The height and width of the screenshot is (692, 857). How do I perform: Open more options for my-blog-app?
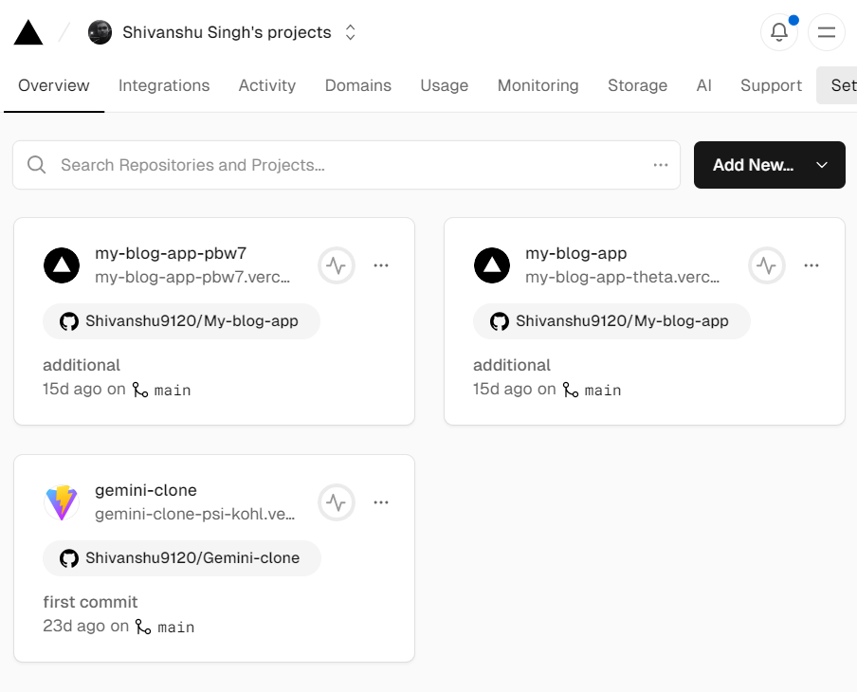(811, 265)
